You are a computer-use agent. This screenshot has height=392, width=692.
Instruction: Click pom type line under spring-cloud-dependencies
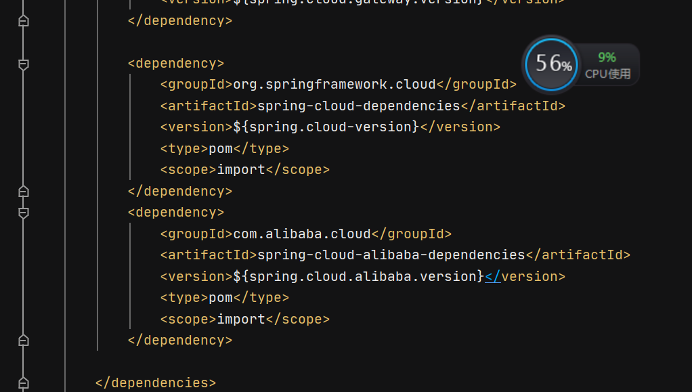(225, 149)
